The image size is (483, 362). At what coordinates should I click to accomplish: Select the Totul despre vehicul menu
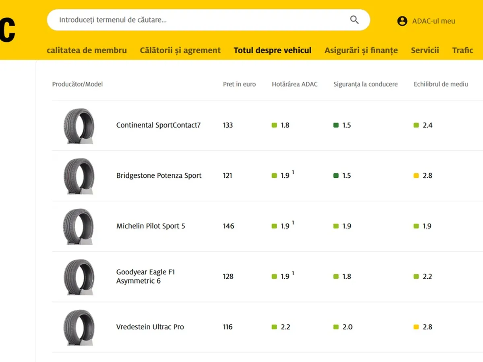pyautogui.click(x=272, y=50)
